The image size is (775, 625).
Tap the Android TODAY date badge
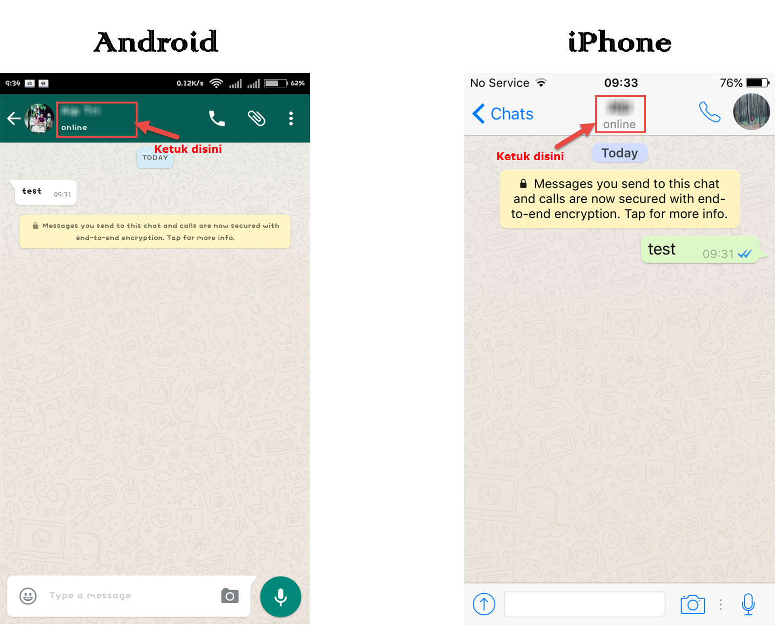click(155, 158)
